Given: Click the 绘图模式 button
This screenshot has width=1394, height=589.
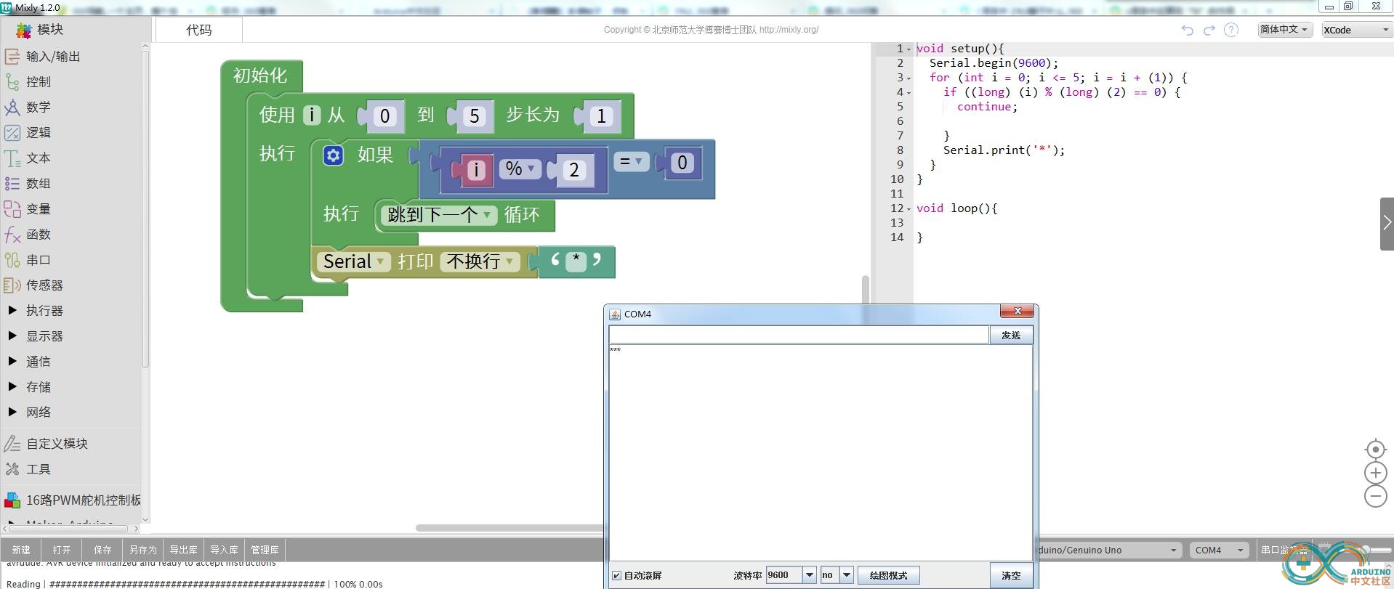Looking at the screenshot, I should pos(888,575).
